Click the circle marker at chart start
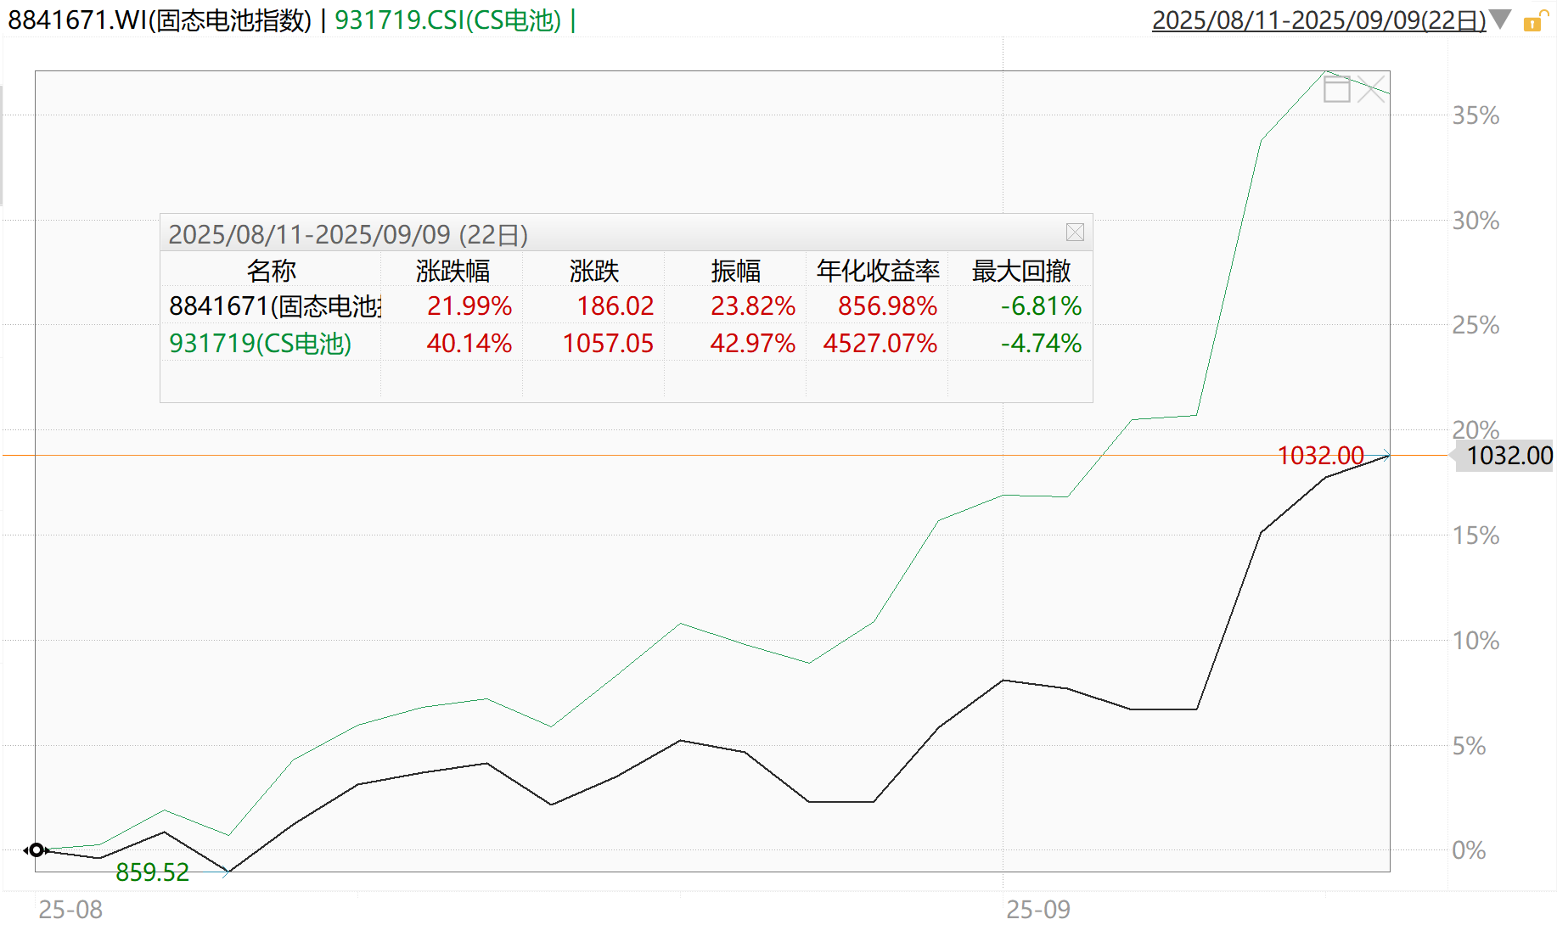 click(x=36, y=849)
